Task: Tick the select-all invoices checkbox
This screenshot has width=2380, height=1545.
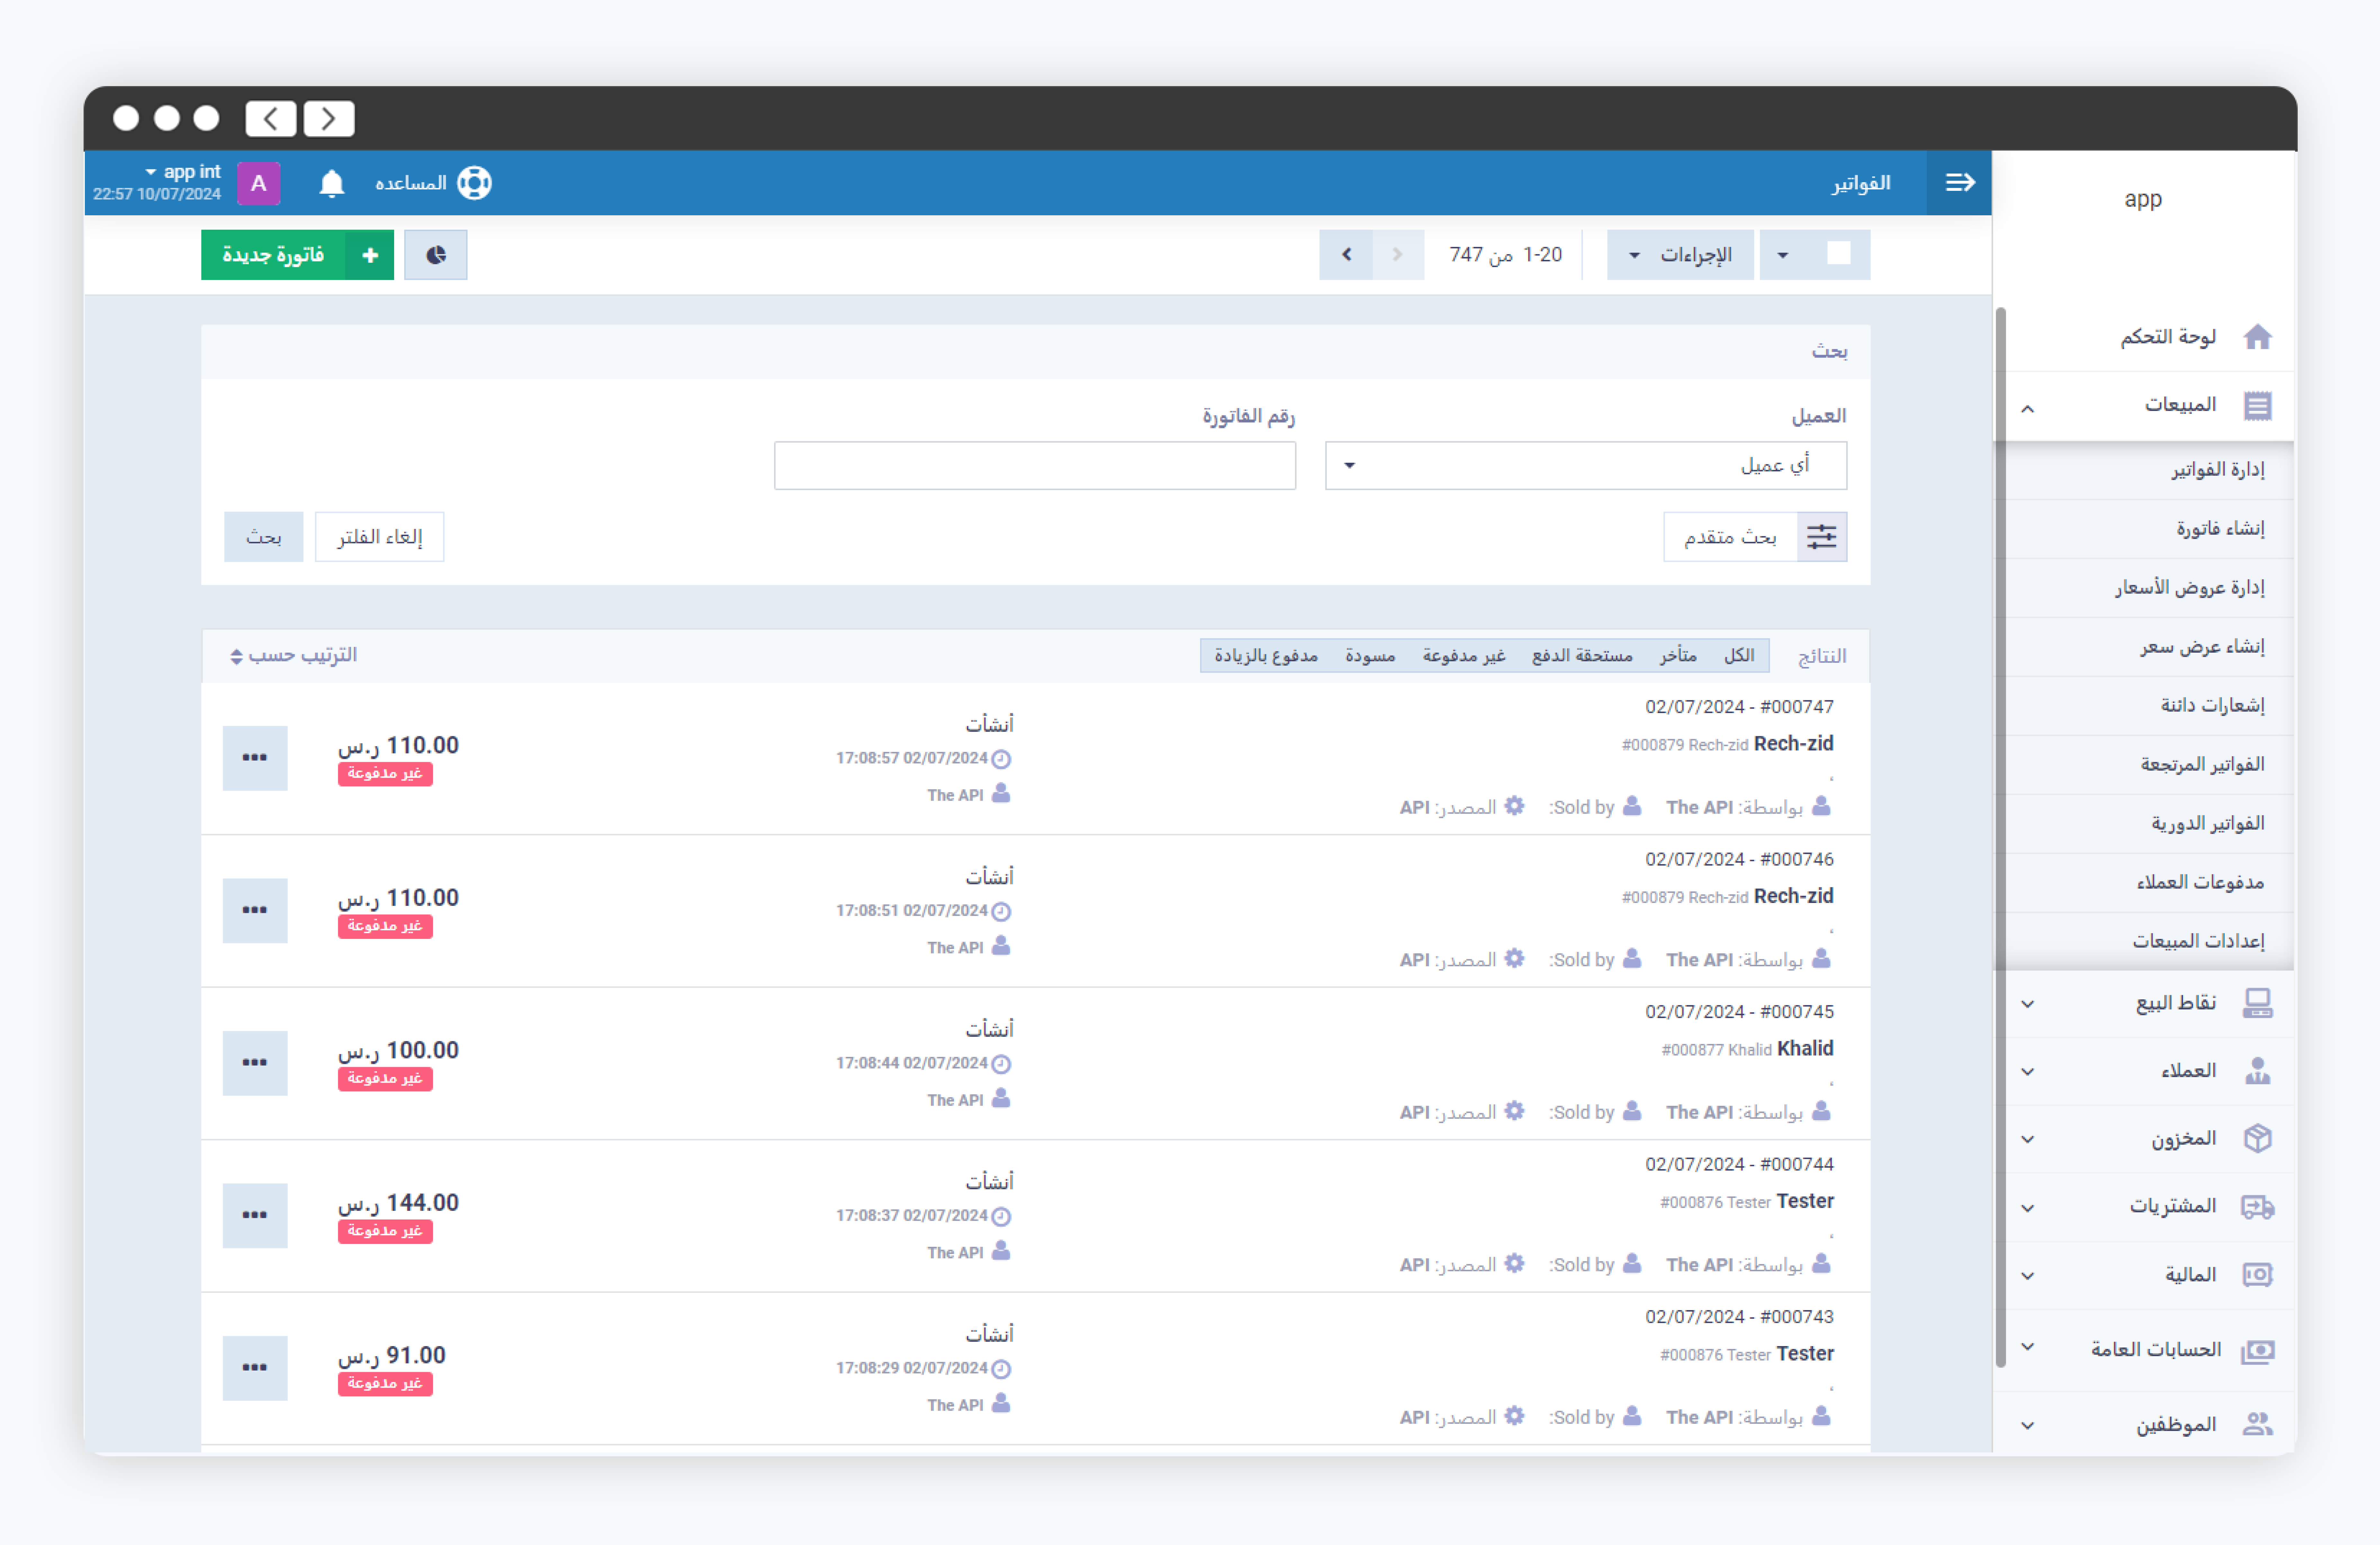Action: pos(1838,254)
